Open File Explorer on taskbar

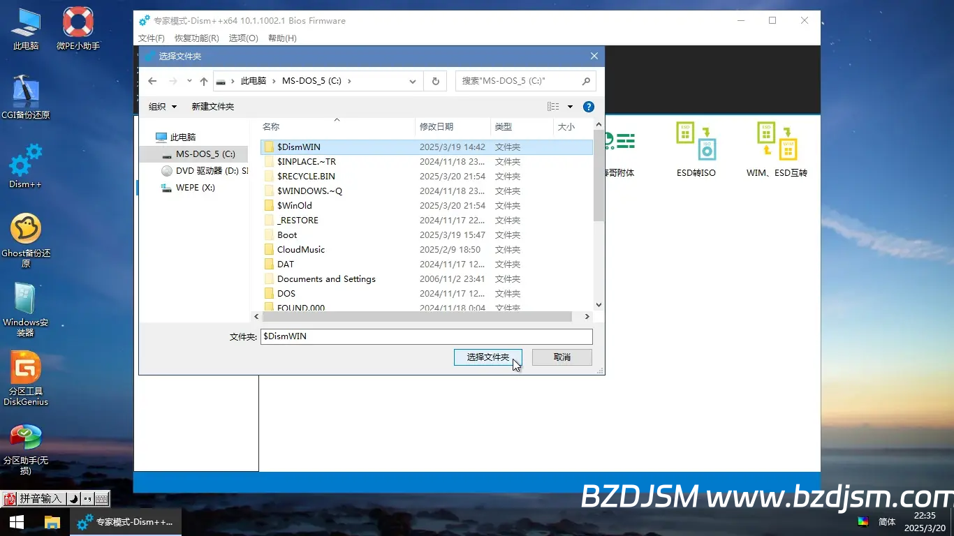pyautogui.click(x=52, y=522)
